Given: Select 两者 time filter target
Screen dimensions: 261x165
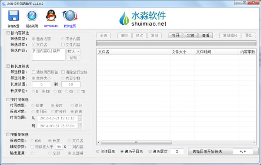Looking at the screenshot, I should [72, 111].
